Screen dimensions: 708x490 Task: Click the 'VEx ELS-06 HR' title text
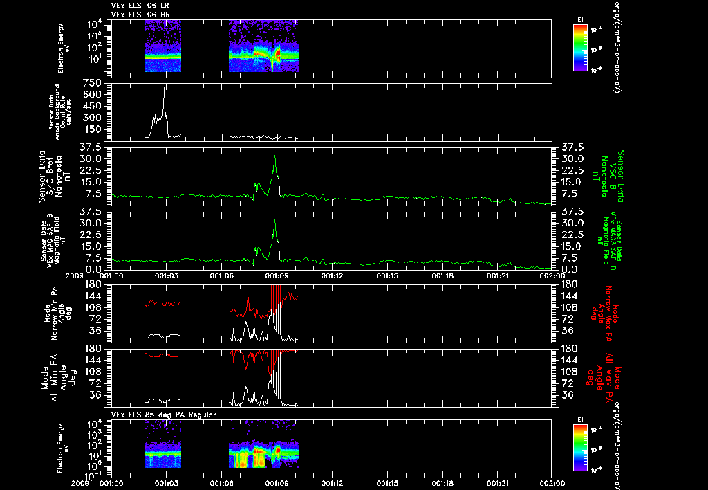(x=140, y=15)
